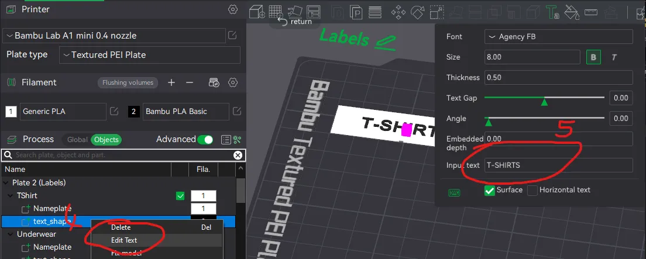Viewport: 646px width, 259px height.
Task: Remove a filament with the minus icon
Action: click(190, 82)
